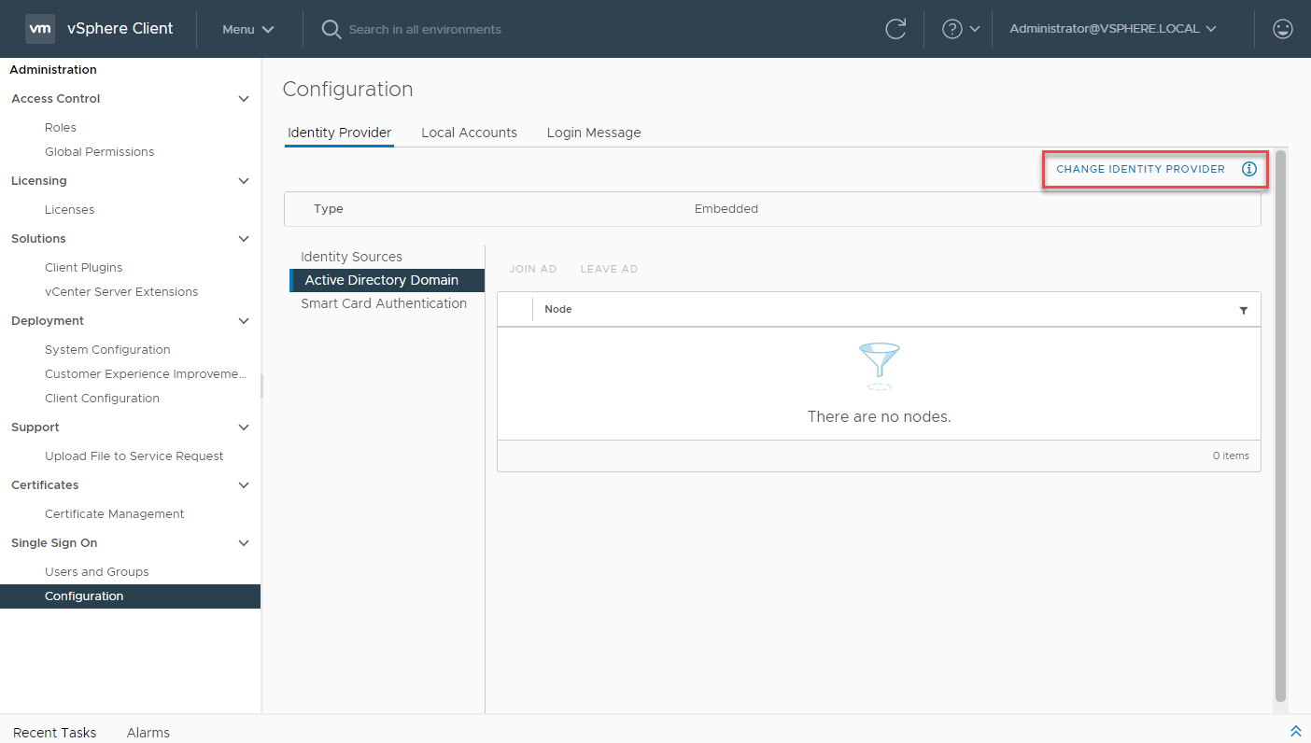Select Identity Sources in the side list

(351, 257)
